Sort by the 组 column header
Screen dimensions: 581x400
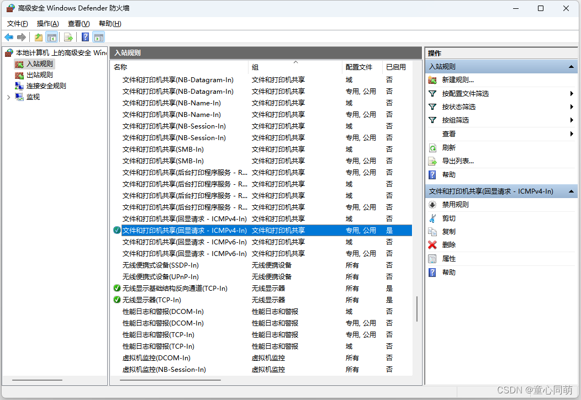(x=295, y=67)
